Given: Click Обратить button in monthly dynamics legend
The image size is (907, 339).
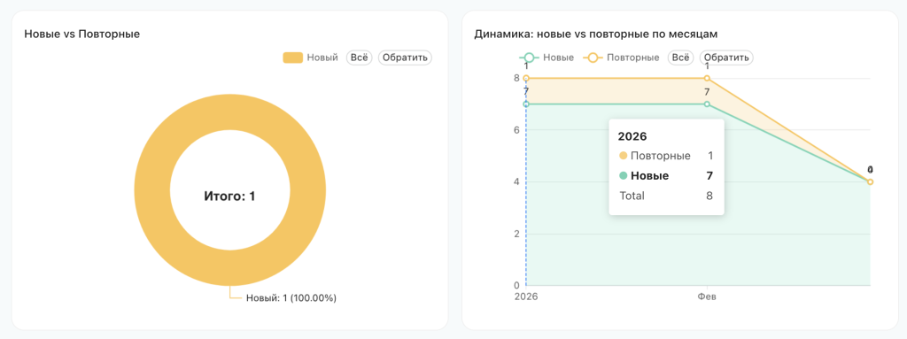Looking at the screenshot, I should pyautogui.click(x=726, y=58).
